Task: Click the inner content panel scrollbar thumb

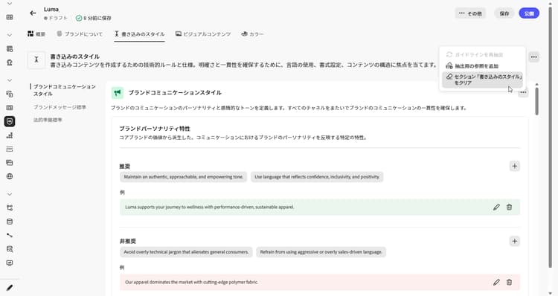Action: tap(536, 101)
